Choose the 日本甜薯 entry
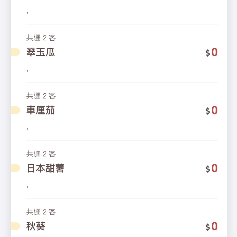 (46, 168)
